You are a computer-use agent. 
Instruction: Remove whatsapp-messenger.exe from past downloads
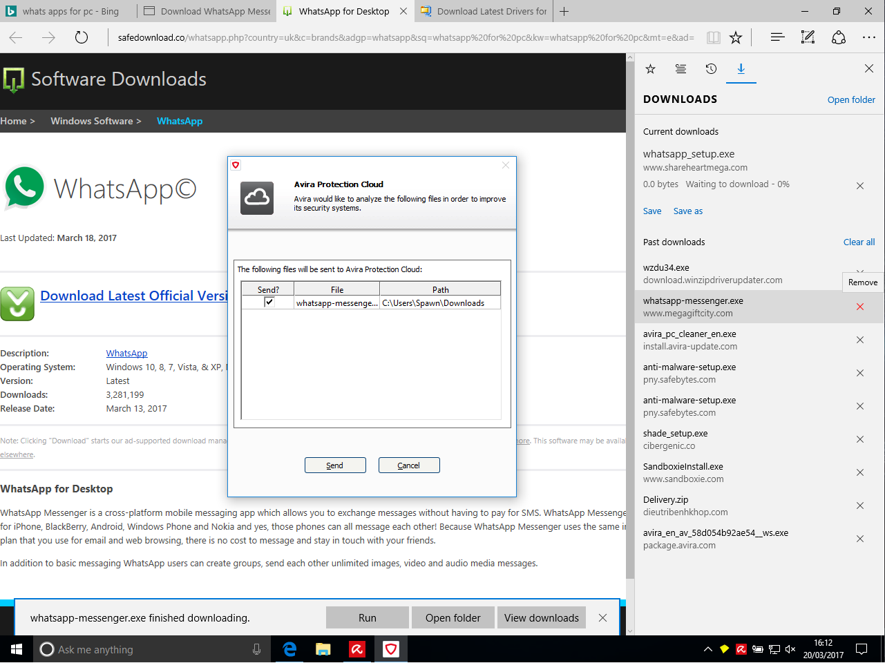860,307
